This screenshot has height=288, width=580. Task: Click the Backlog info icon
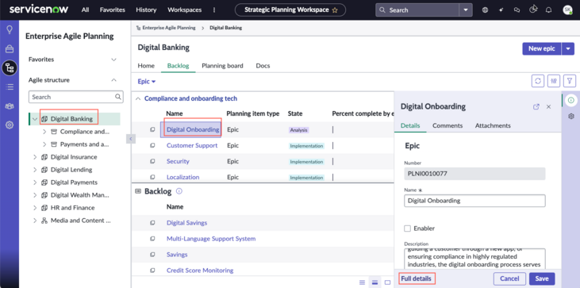(179, 191)
